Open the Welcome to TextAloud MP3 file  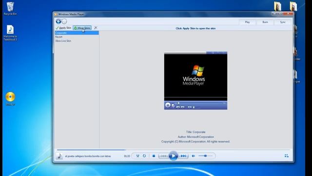pyautogui.click(x=10, y=33)
